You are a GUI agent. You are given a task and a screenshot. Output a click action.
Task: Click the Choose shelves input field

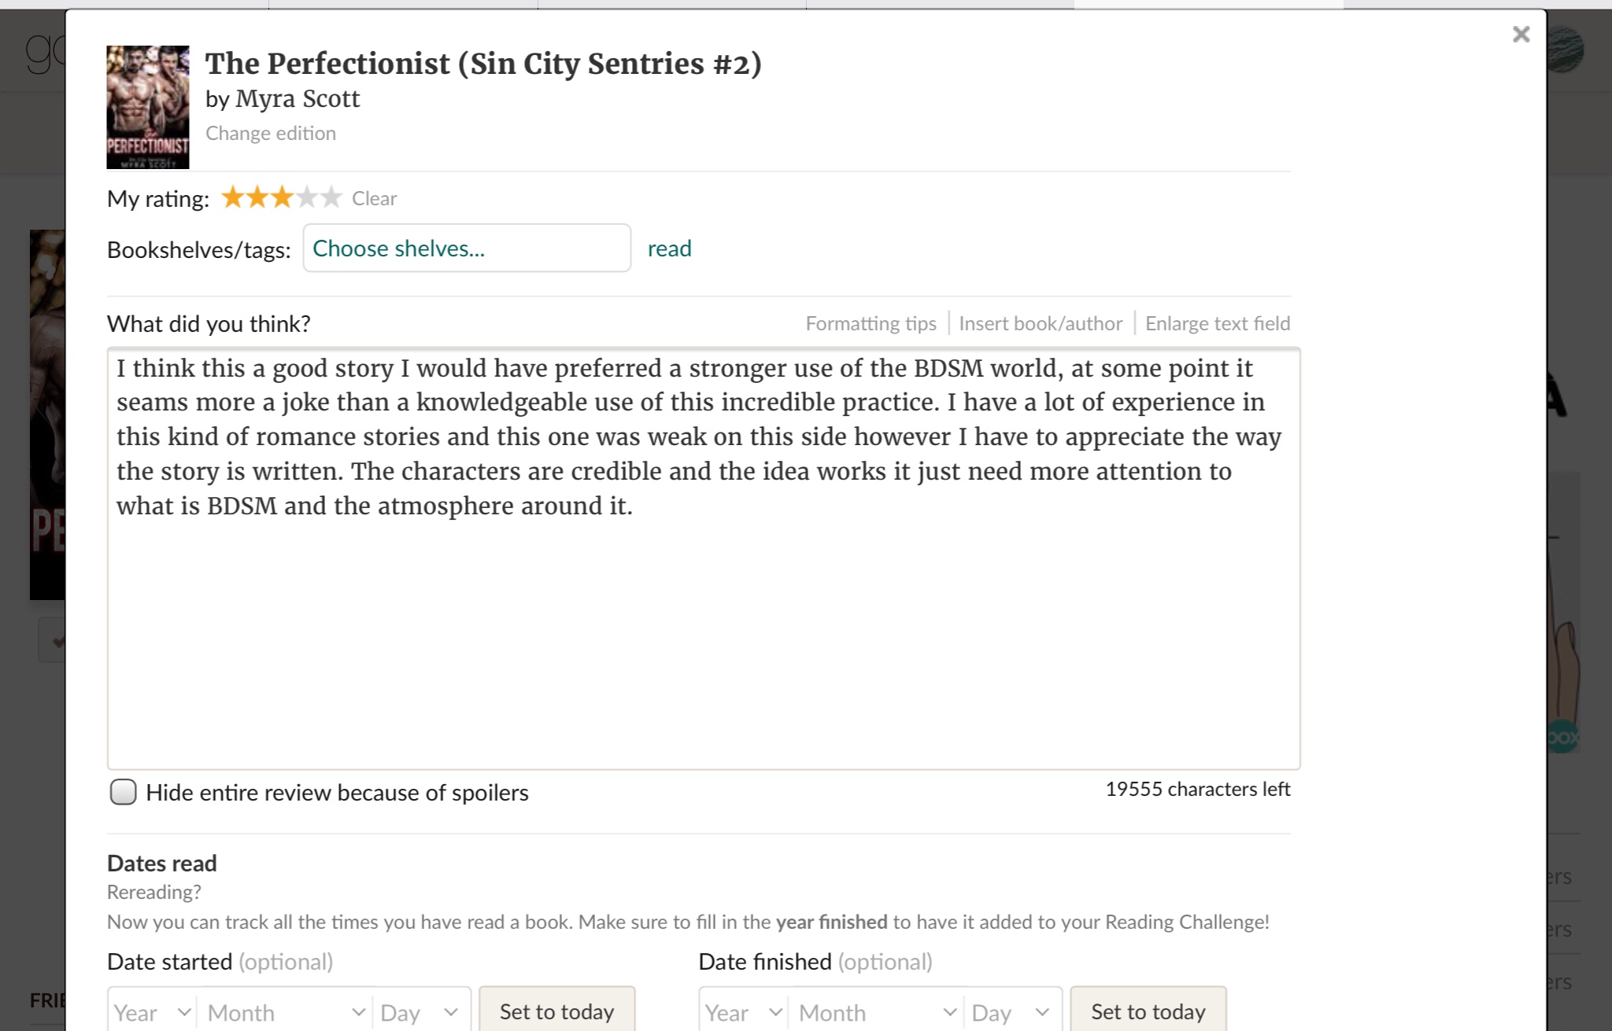[467, 249]
